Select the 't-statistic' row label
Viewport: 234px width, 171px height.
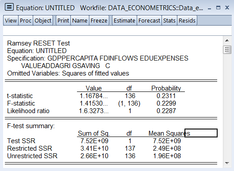[x=20, y=96]
